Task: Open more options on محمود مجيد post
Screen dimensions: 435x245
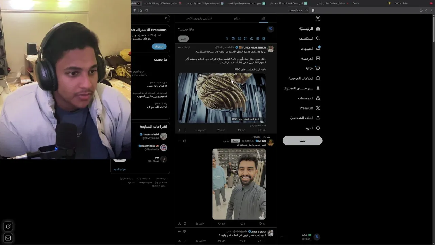Action: [x=179, y=231]
